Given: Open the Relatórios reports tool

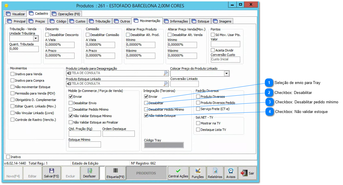Looking at the screenshot, I should [215, 173].
